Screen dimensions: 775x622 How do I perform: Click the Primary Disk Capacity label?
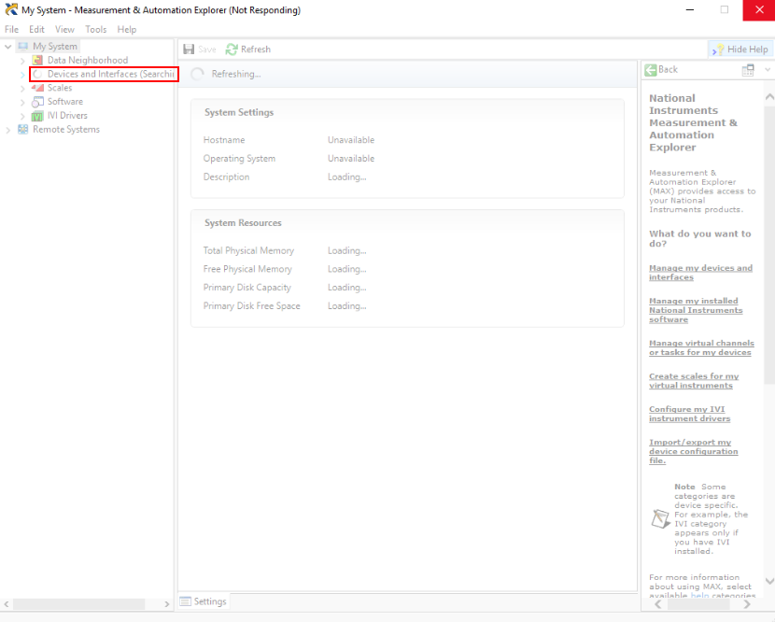point(247,288)
